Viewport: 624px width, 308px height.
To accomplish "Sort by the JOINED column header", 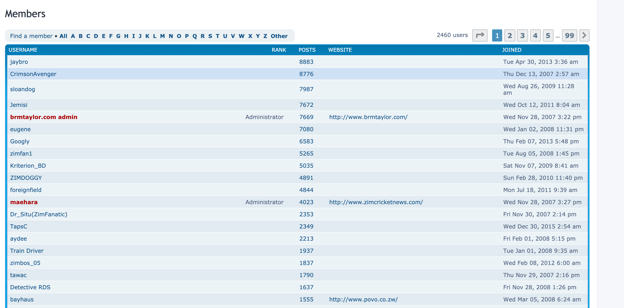I will tap(511, 50).
